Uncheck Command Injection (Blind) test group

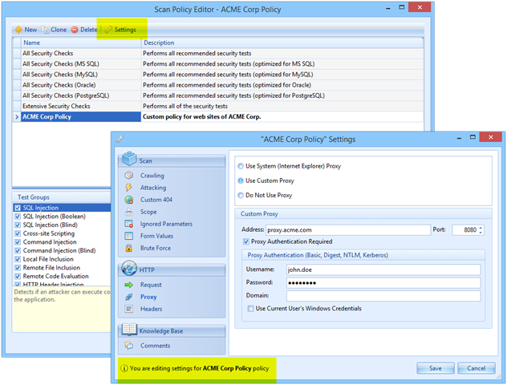(18, 250)
